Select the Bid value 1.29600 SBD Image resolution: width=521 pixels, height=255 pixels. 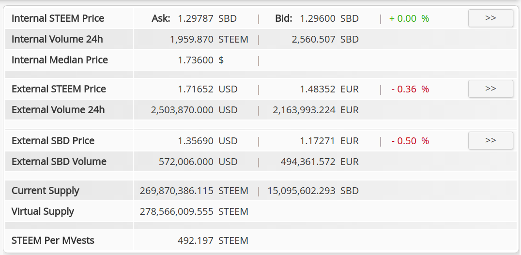pyautogui.click(x=329, y=18)
